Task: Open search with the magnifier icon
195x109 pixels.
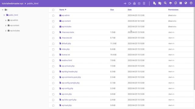Action: point(165,3)
